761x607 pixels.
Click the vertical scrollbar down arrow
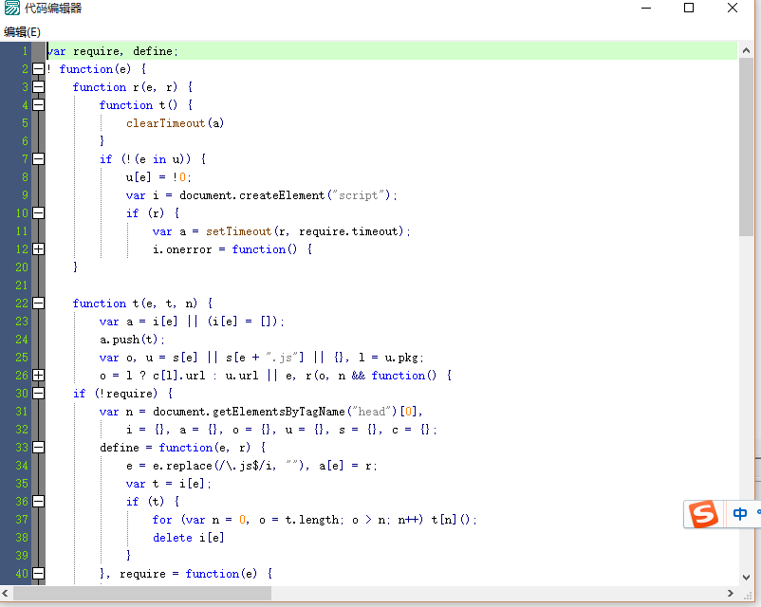coord(744,575)
